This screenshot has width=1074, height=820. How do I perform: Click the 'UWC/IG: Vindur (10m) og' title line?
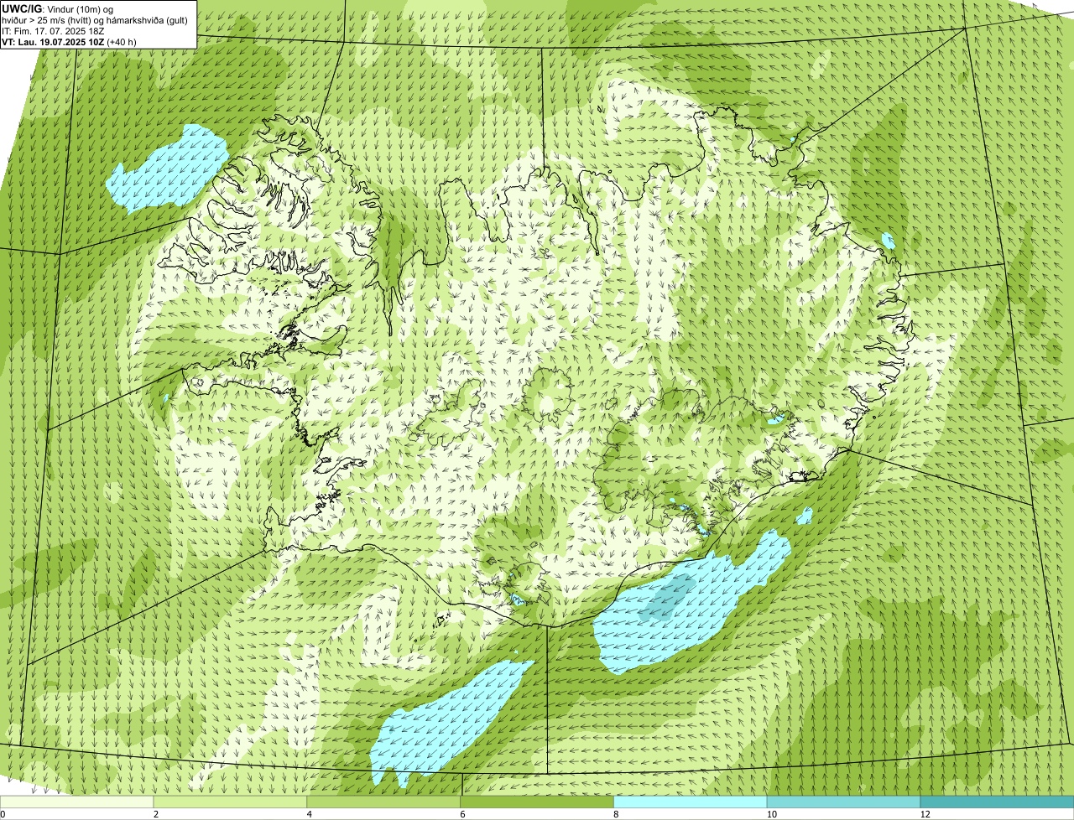coord(57,9)
